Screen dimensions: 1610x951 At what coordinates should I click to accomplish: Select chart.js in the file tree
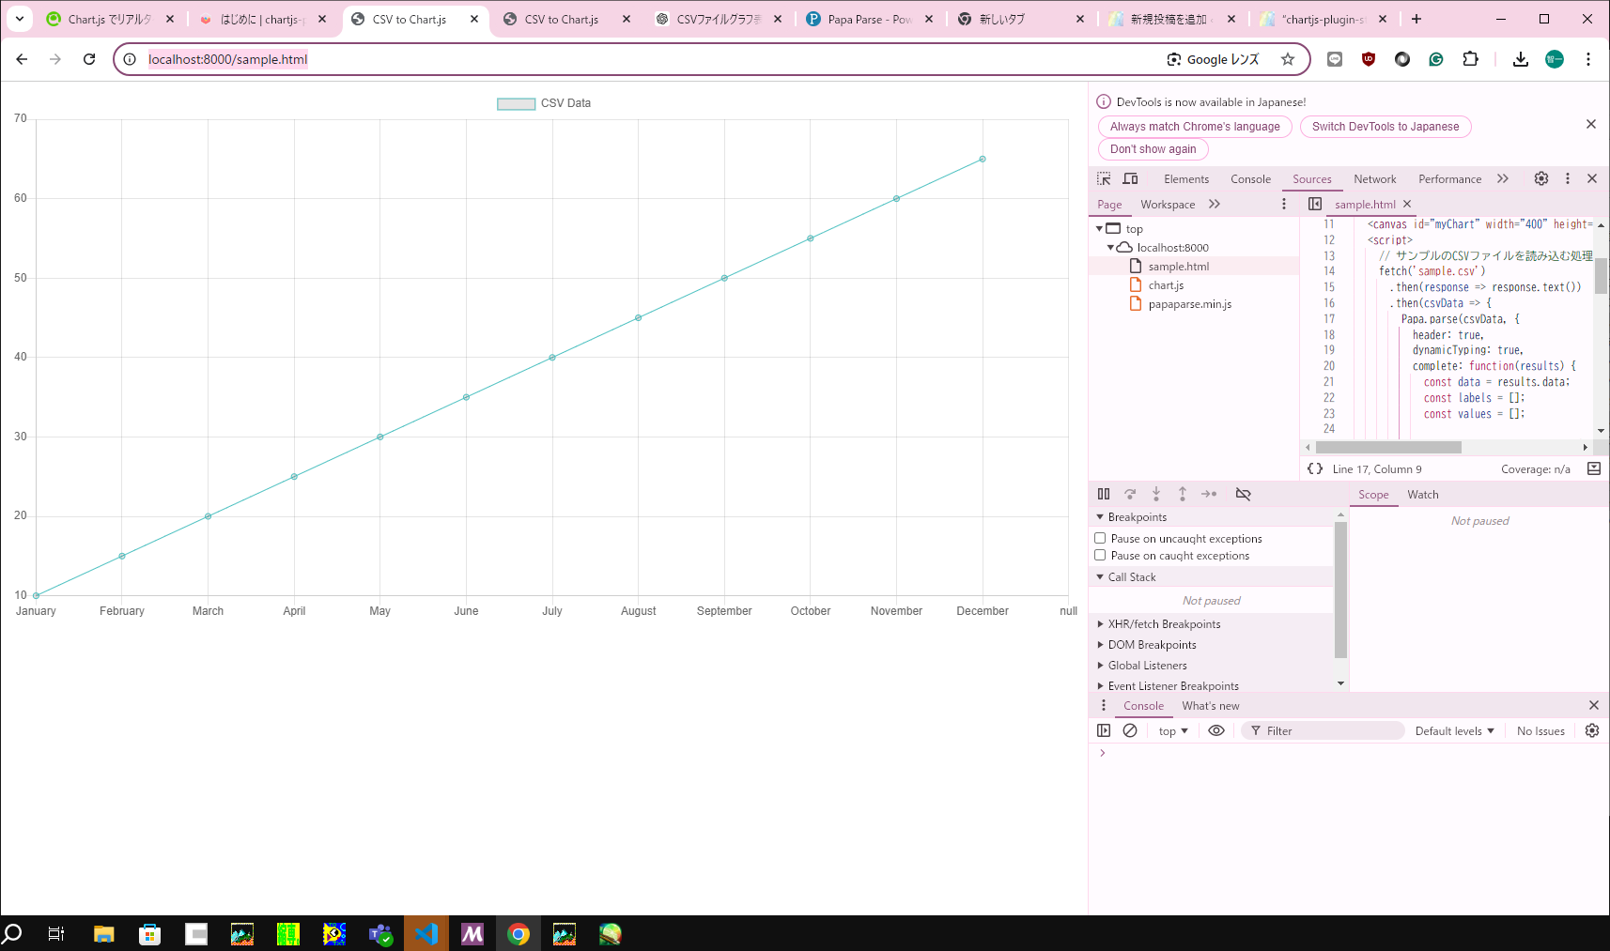tap(1166, 285)
